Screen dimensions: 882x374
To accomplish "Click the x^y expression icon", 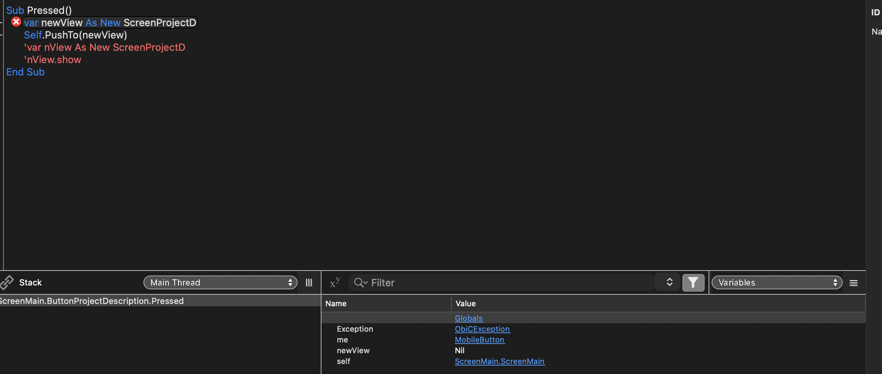I will 335,283.
